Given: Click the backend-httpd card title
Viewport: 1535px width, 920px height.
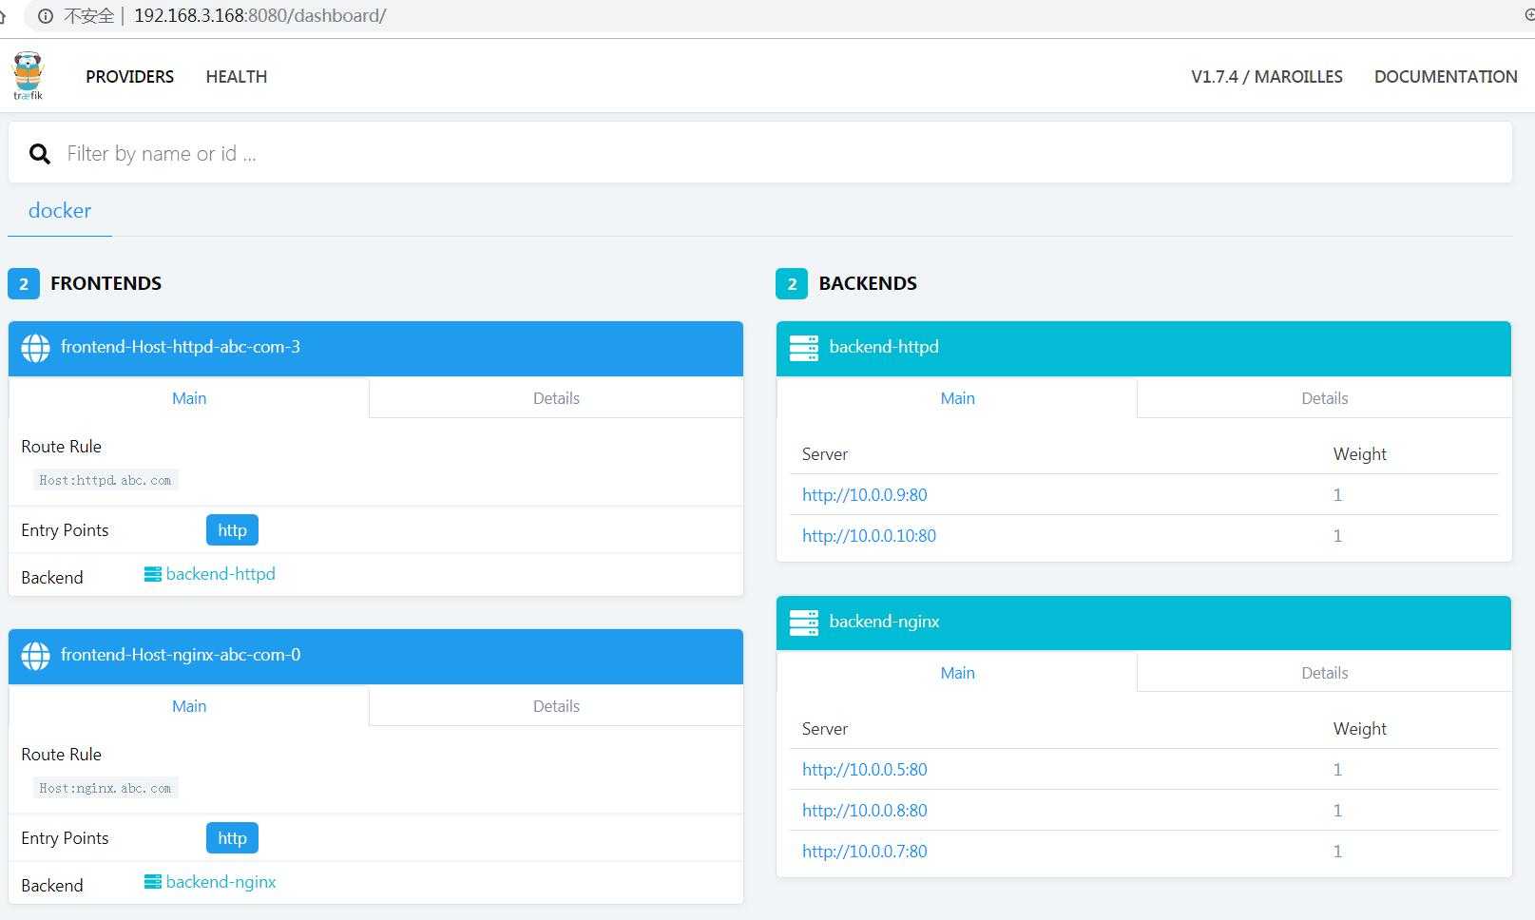Looking at the screenshot, I should (884, 347).
